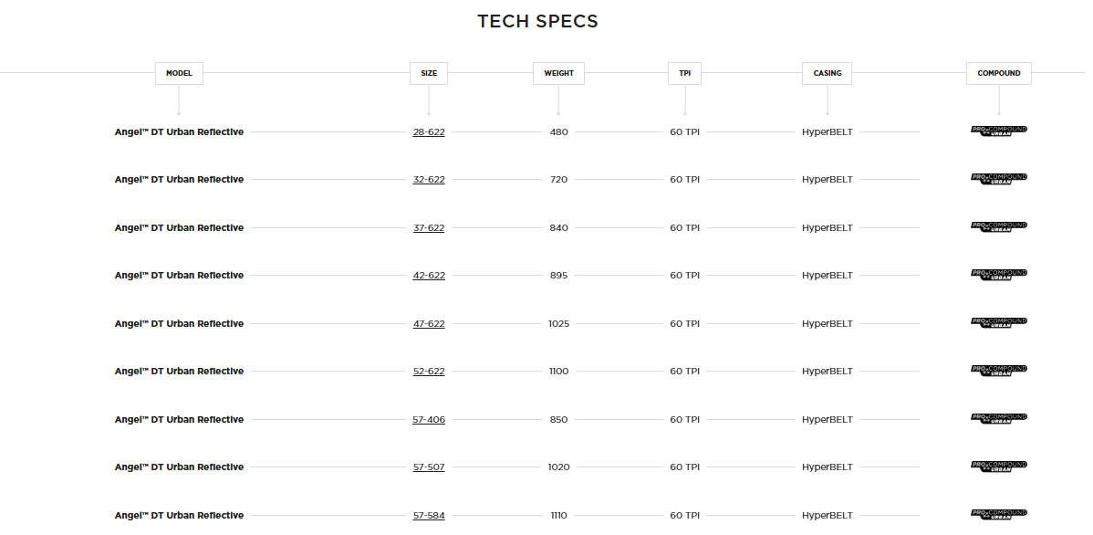
Task: Open the 47-622 size link
Action: tap(429, 324)
